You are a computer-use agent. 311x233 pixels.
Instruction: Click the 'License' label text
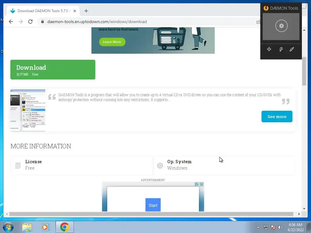33,162
